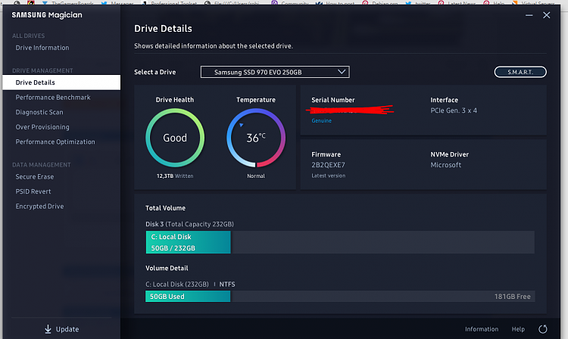
Task: Open the Information link at bottom
Action: click(482, 329)
